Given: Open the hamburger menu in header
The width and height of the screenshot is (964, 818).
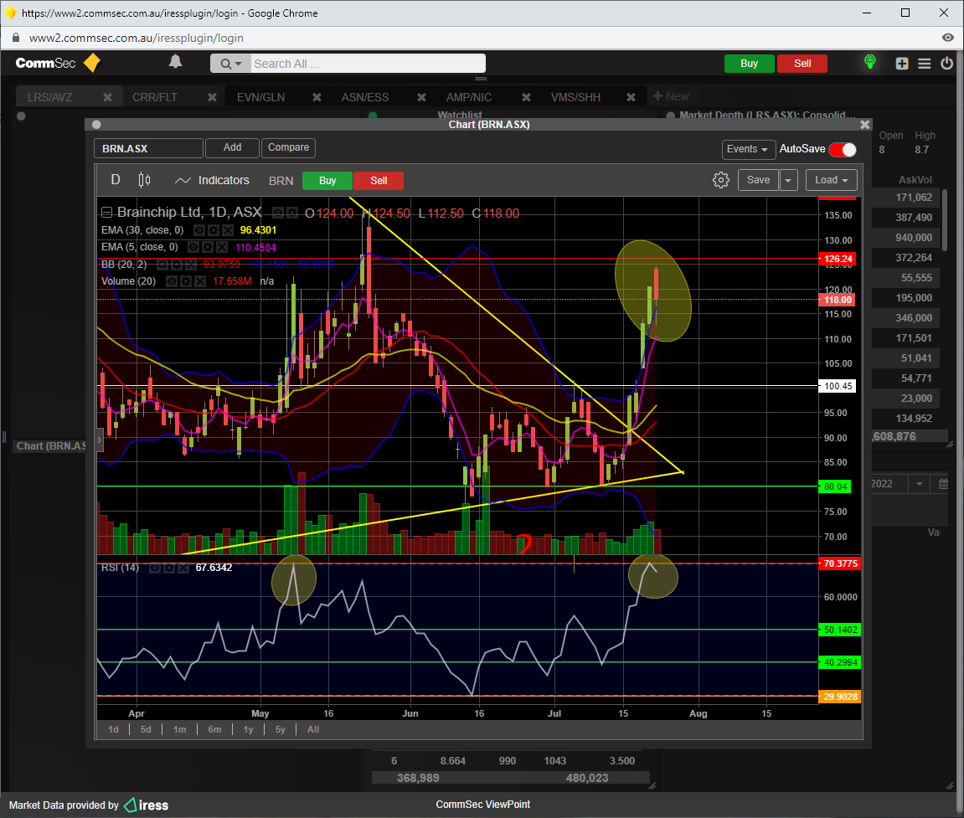Looking at the screenshot, I should [x=924, y=64].
